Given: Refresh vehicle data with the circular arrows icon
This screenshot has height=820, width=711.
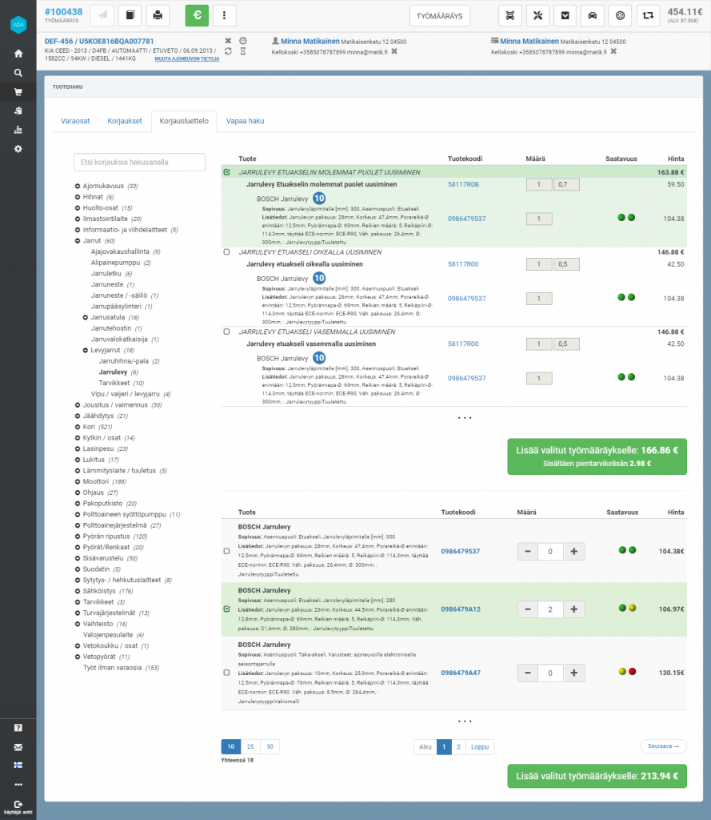Looking at the screenshot, I should pos(228,51).
